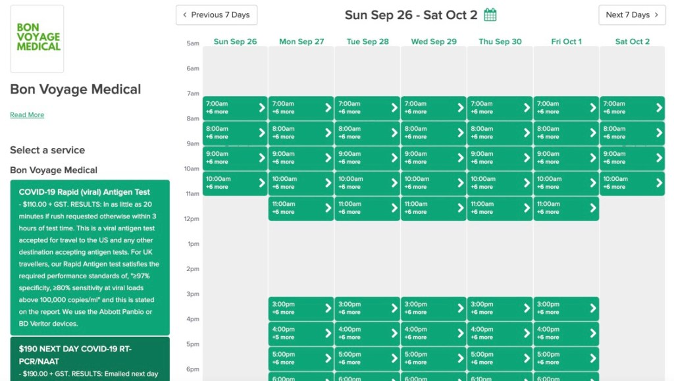Select the Mon Sep 27 column header
The height and width of the screenshot is (381, 674).
[301, 41]
